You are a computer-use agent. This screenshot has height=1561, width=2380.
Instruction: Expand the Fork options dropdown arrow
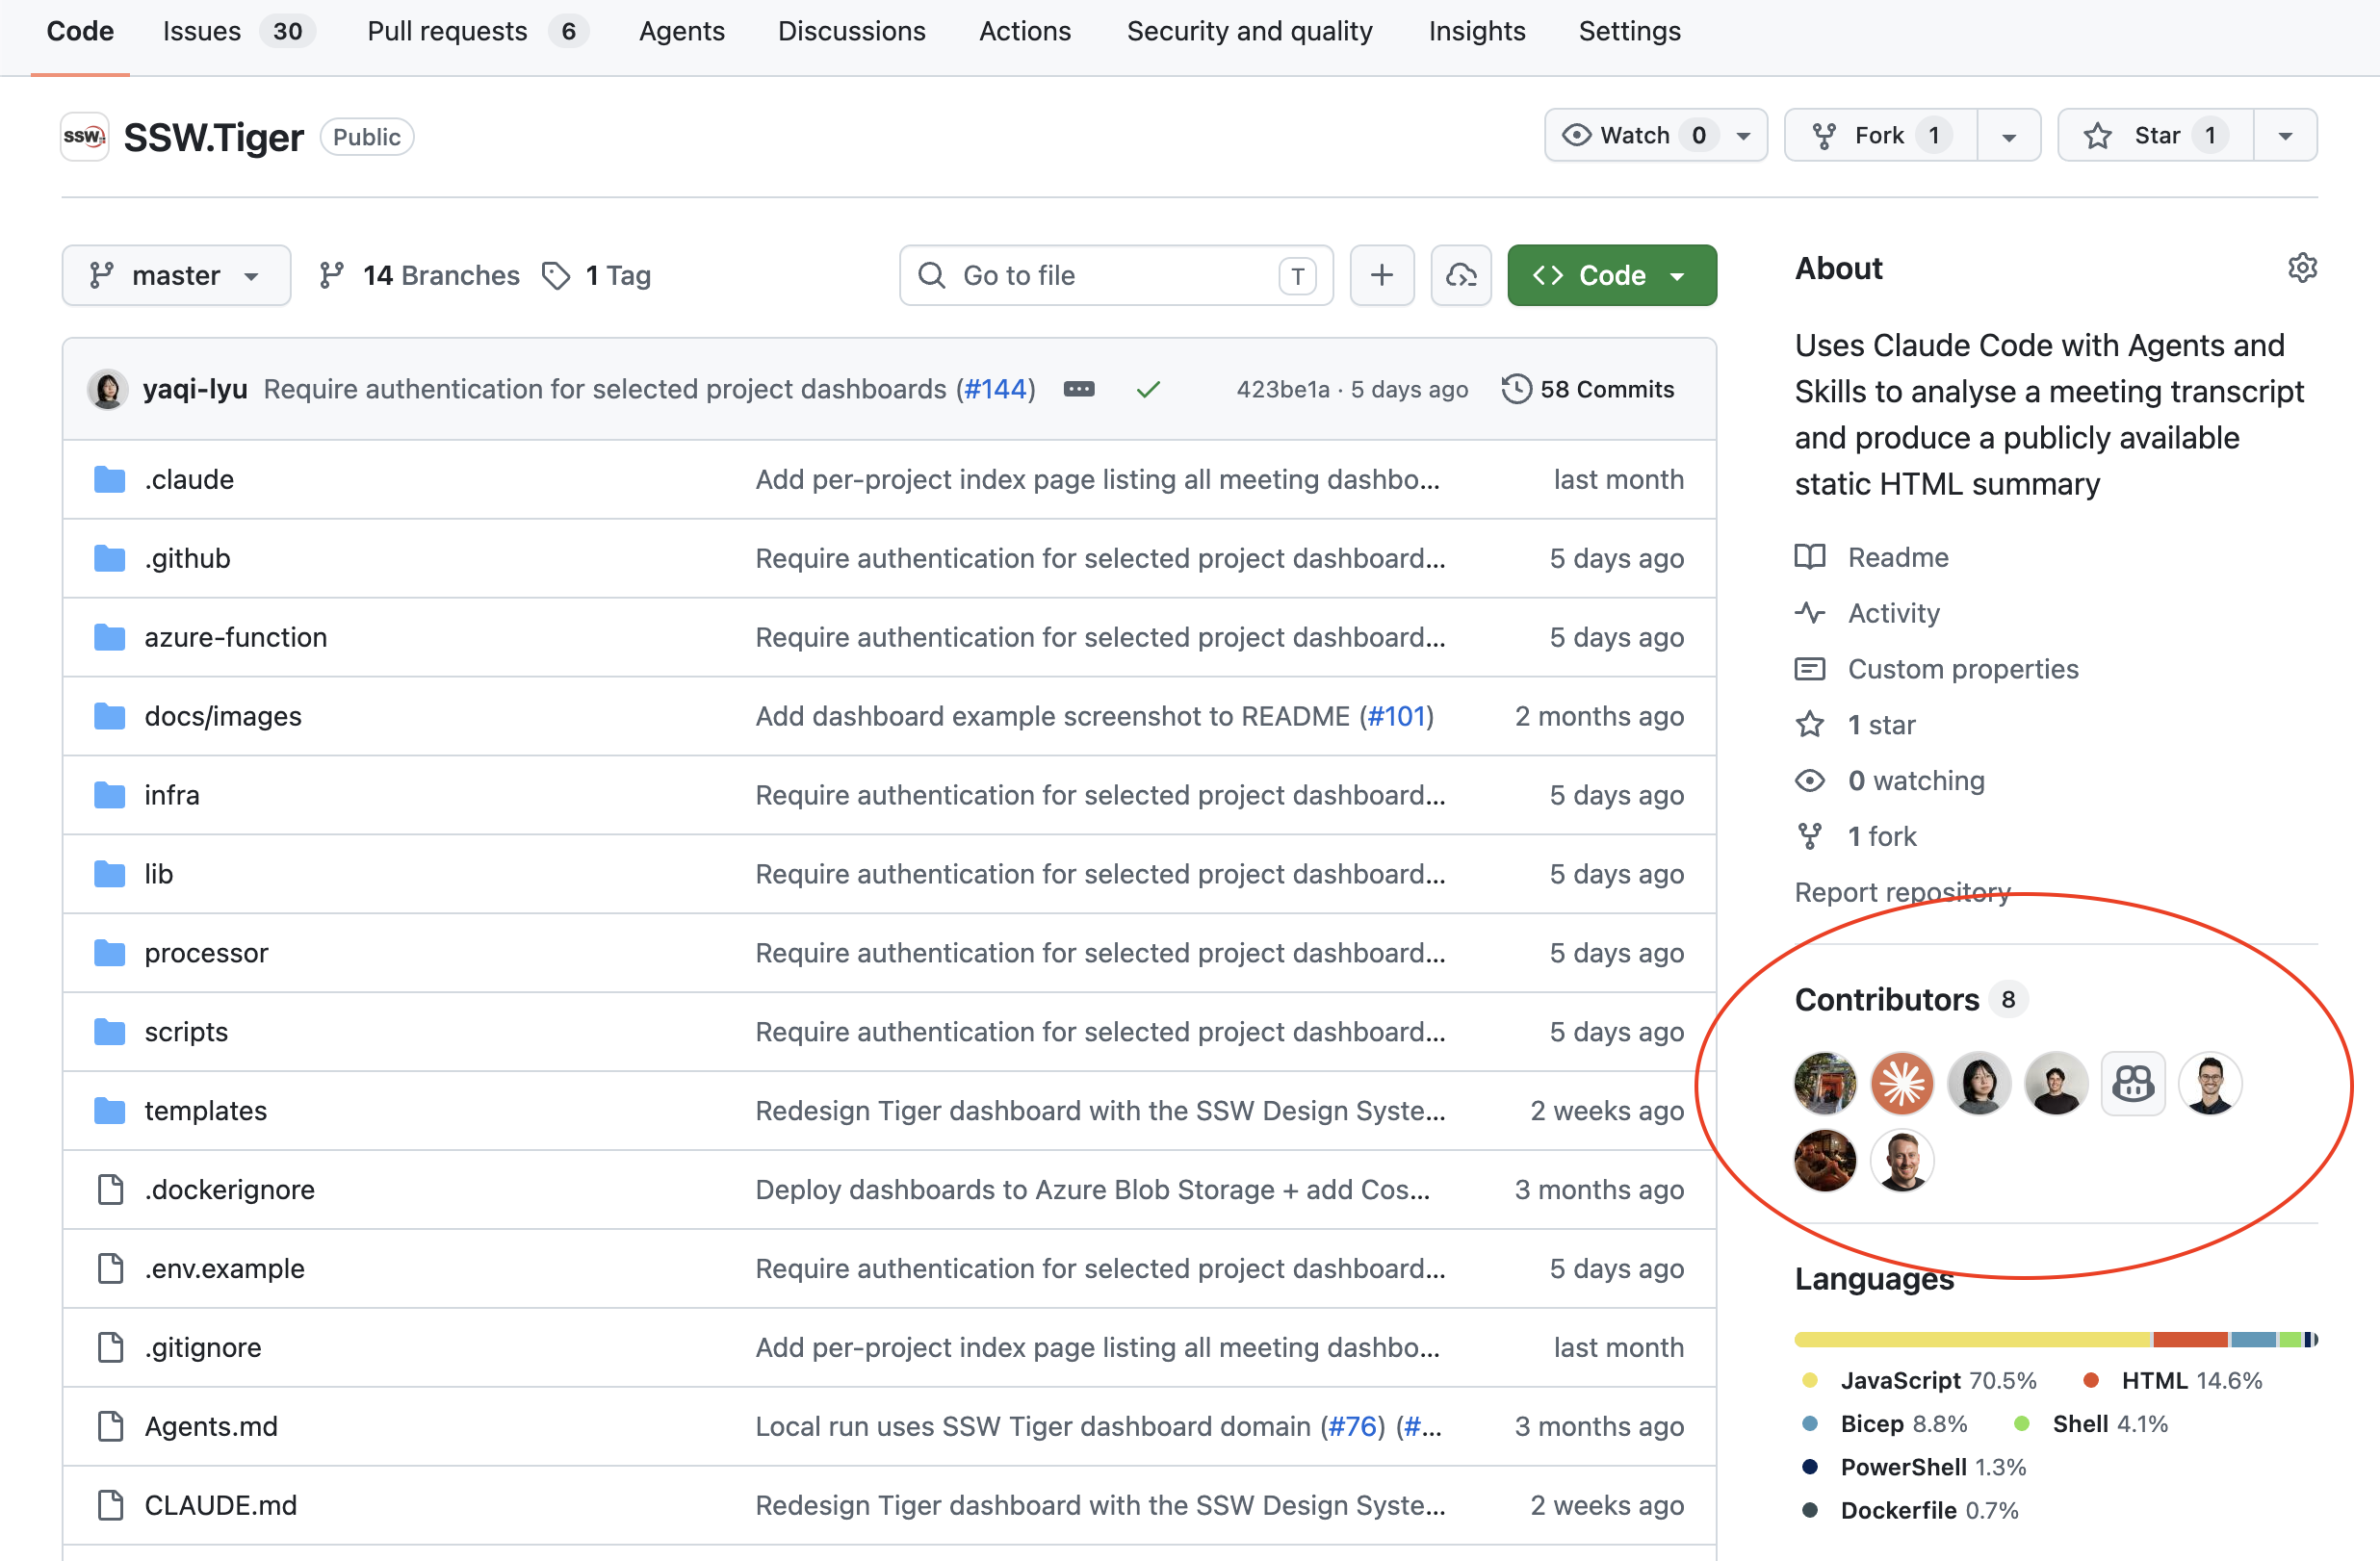click(2008, 135)
